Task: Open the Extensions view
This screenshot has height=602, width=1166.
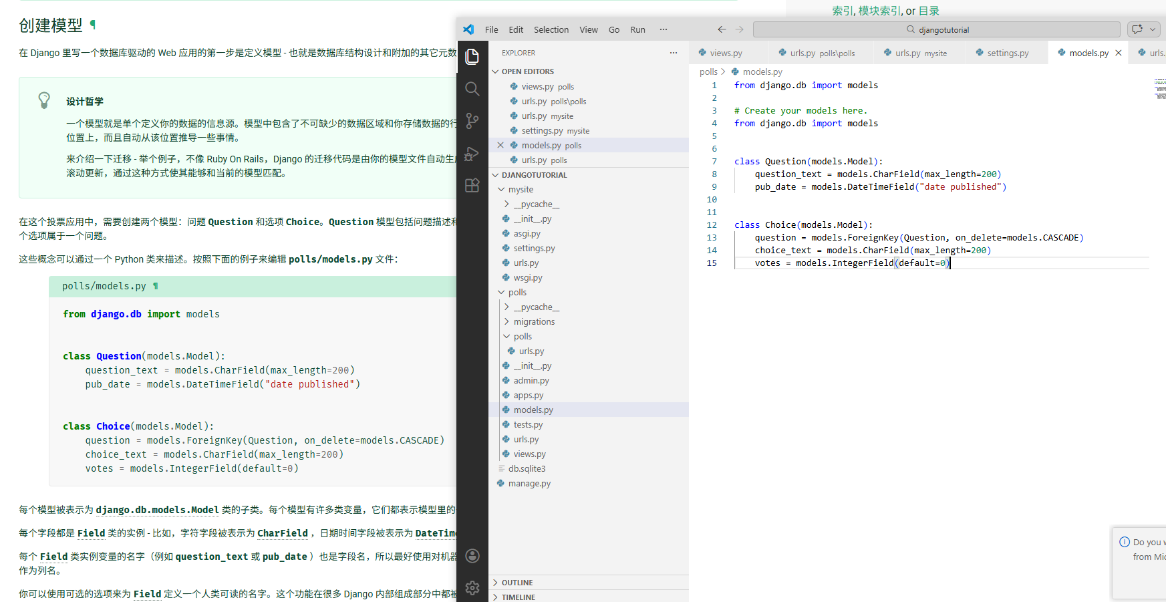Action: (x=472, y=185)
